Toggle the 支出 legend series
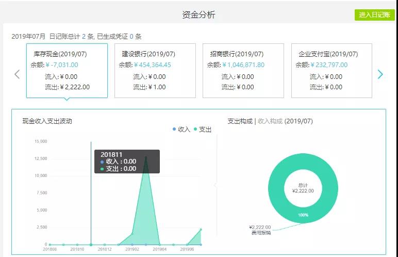The image size is (398, 257). coord(203,129)
